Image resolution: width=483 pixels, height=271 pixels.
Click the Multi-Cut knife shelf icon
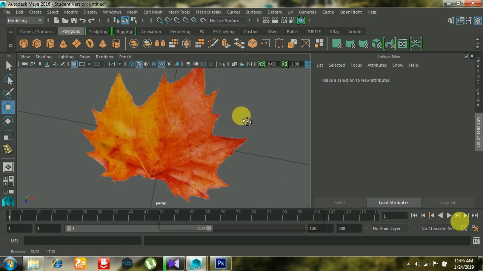point(213,44)
